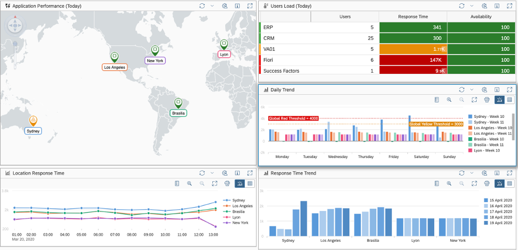Screen dimensions: 518x250
Task: Show info for Daily Trend panel
Action: pyautogui.click(x=497, y=90)
